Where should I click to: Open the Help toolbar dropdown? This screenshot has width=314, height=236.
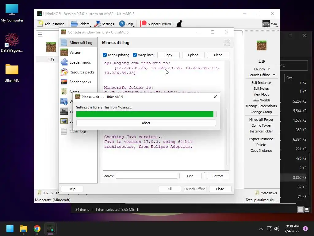(127, 24)
